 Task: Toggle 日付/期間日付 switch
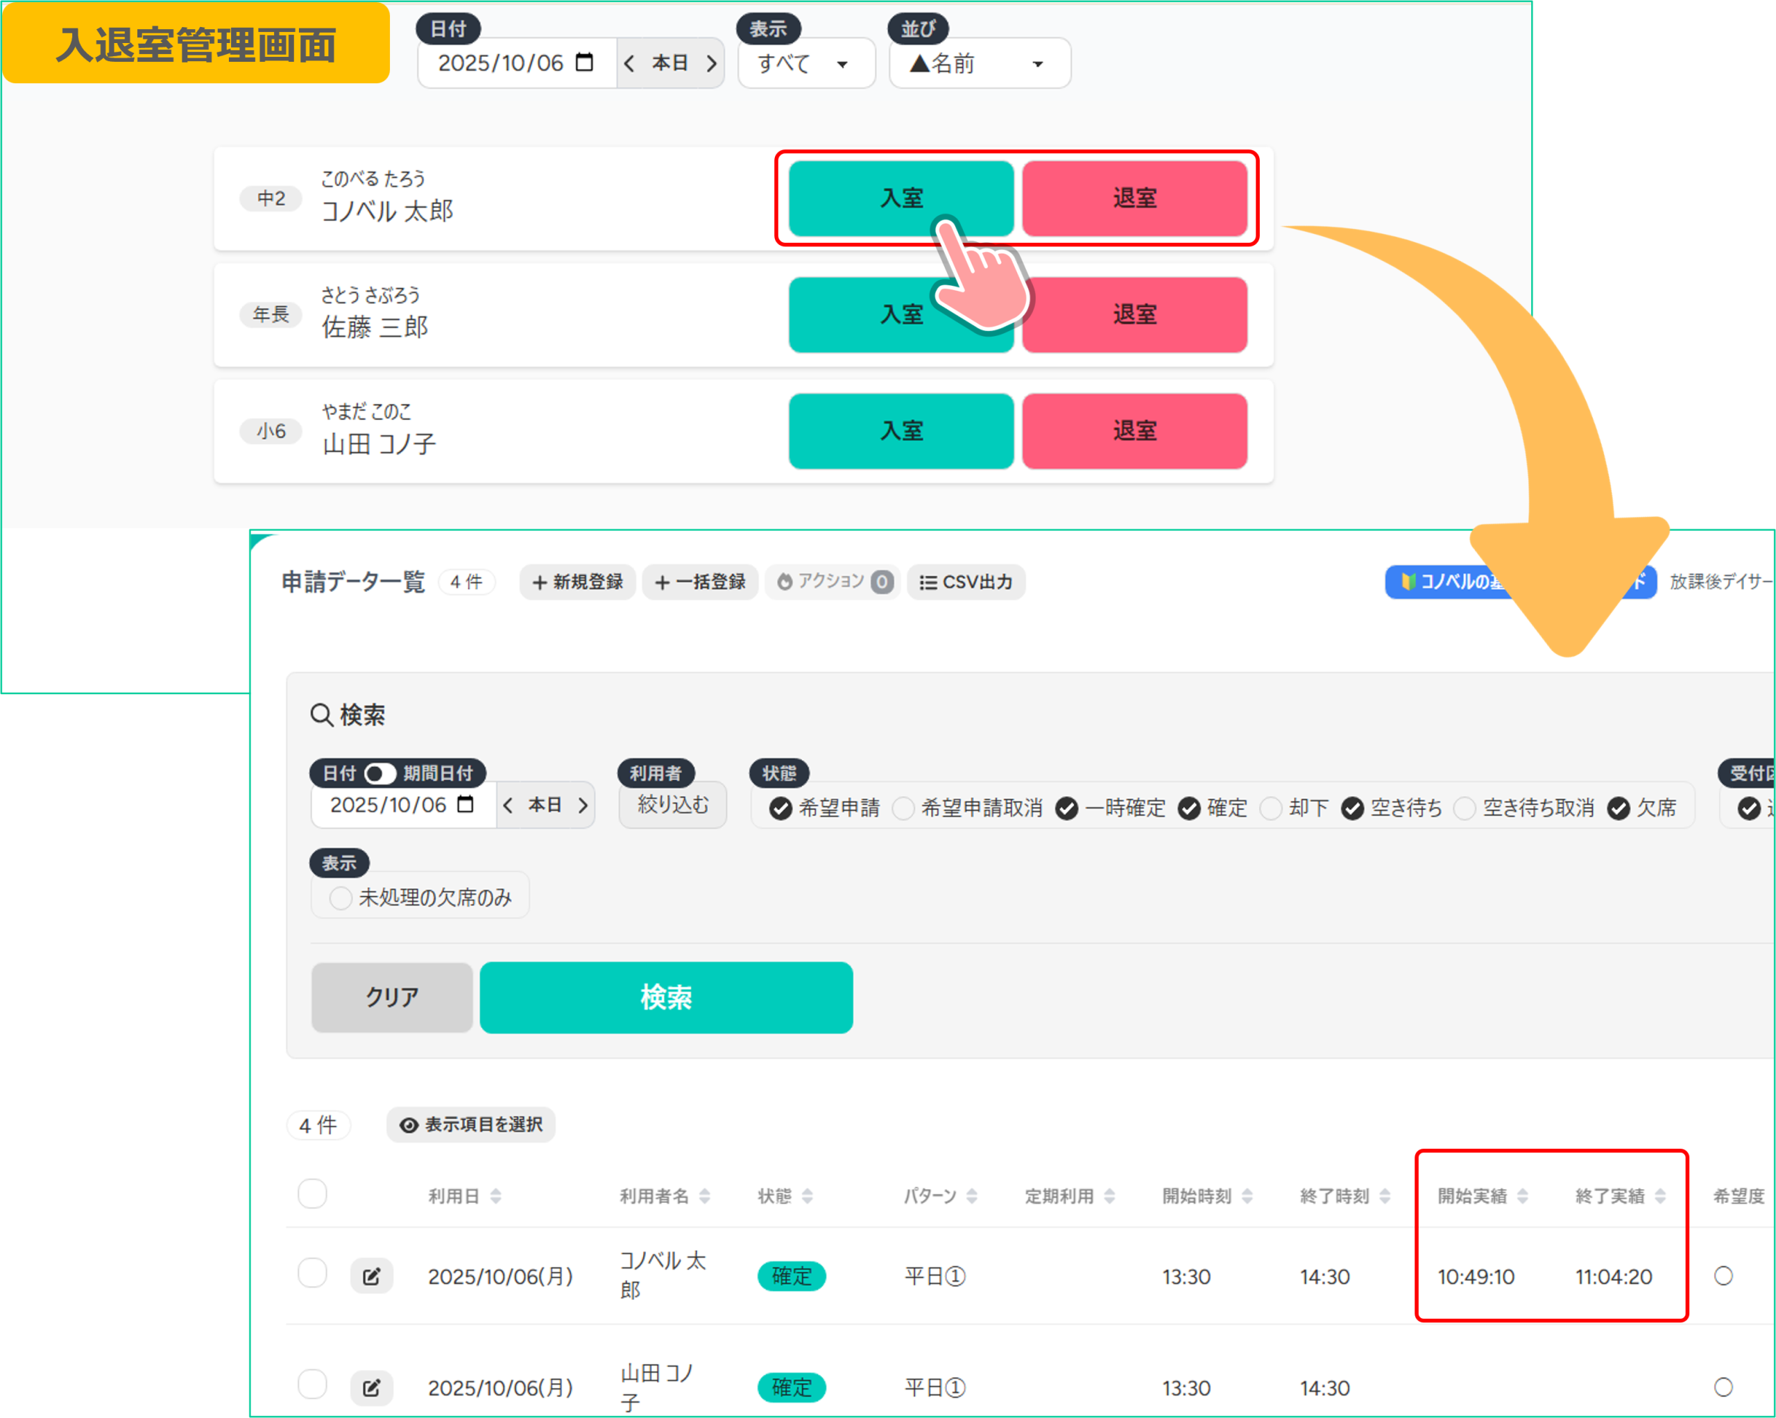379,773
